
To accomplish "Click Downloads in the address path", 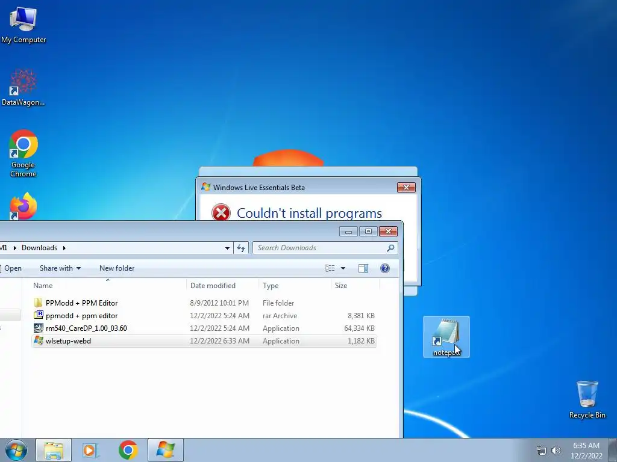I will click(x=39, y=248).
